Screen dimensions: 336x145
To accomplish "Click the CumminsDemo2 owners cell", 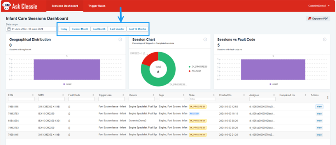I will [x=138, y=121].
